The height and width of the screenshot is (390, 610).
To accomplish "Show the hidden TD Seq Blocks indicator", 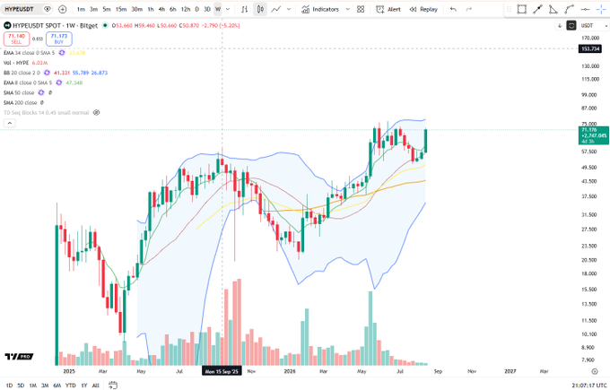I will tap(97, 113).
